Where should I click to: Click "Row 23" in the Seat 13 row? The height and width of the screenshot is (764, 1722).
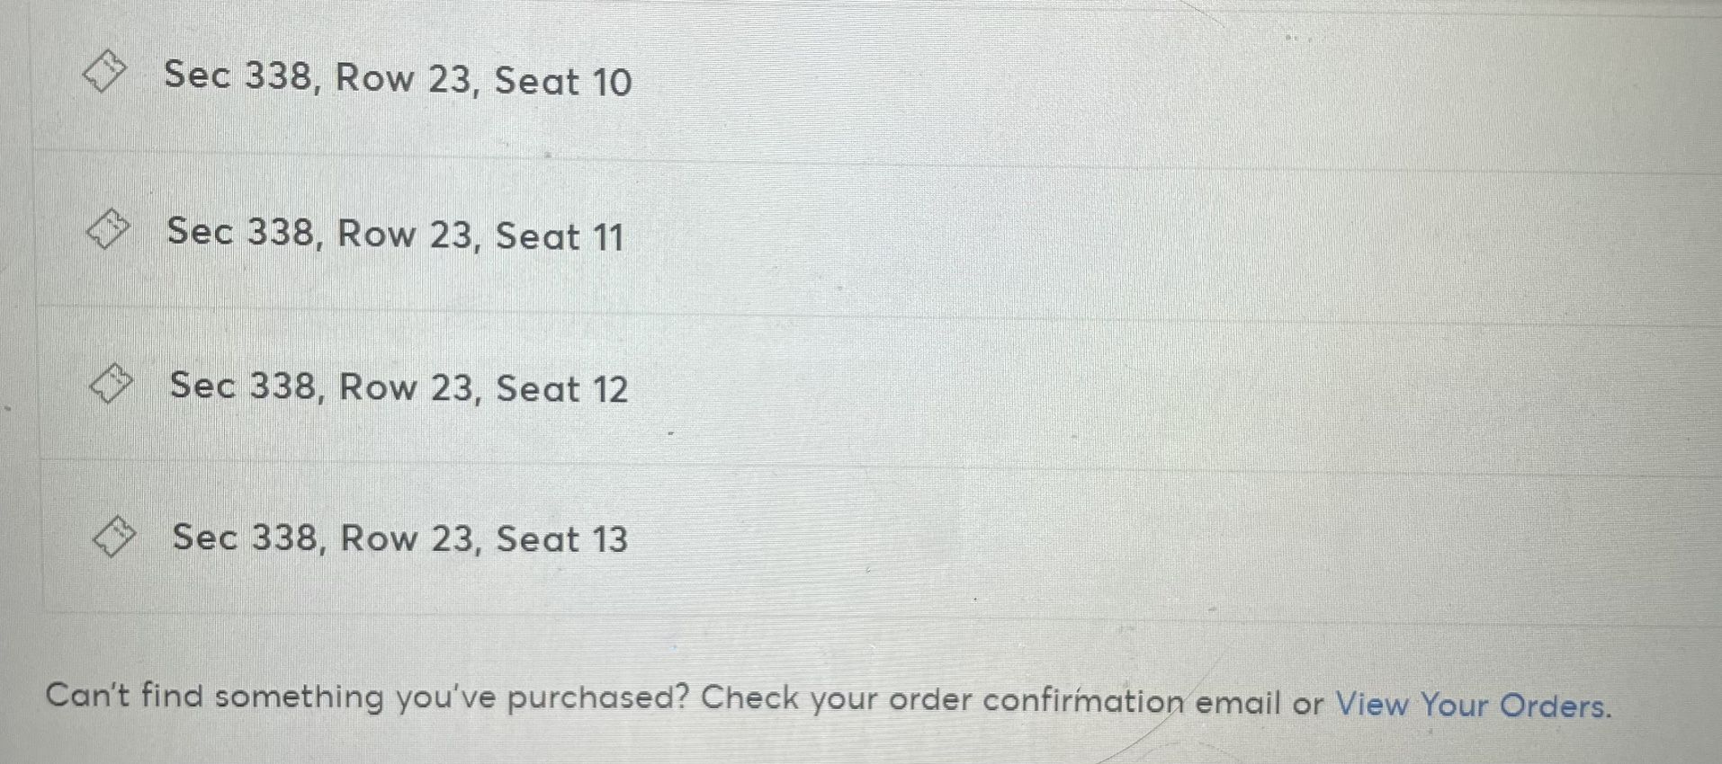click(x=410, y=537)
